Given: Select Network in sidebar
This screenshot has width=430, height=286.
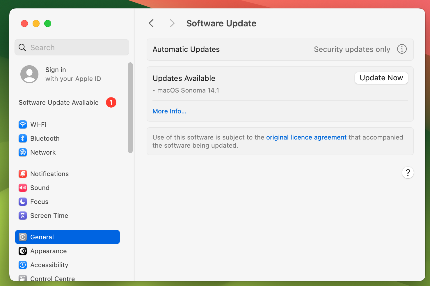Looking at the screenshot, I should click(x=67, y=152).
